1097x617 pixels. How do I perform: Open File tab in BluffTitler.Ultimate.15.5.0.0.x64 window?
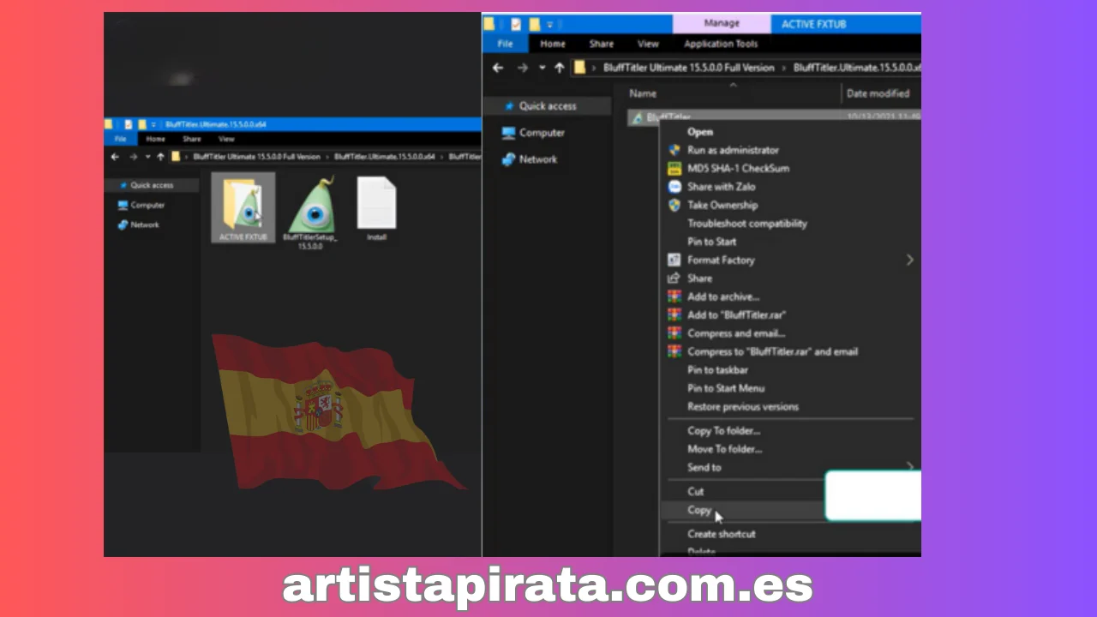click(x=120, y=139)
